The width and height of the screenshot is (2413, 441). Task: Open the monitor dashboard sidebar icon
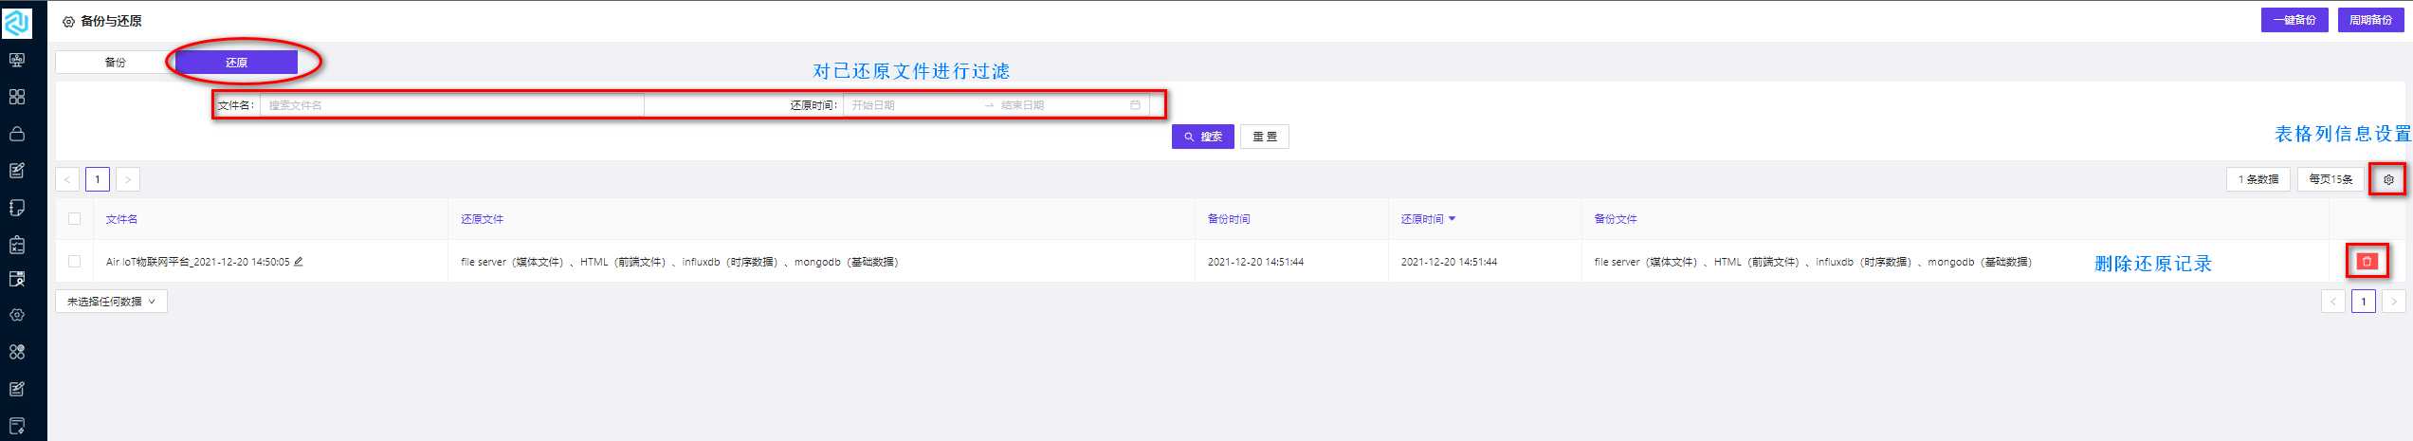click(x=17, y=60)
